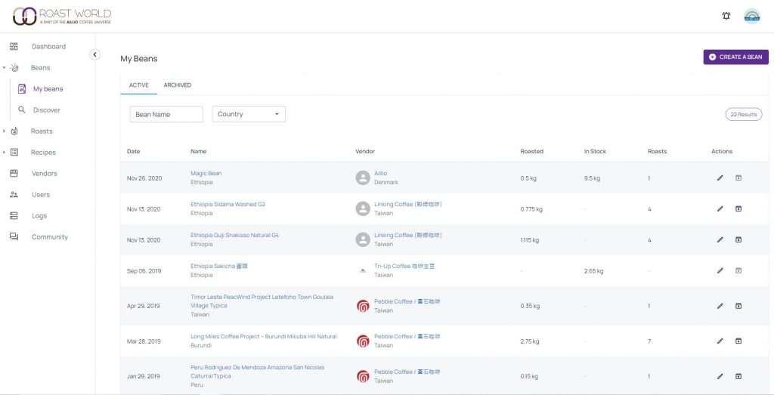Expand the Recipes section in sidebar
774x395 pixels.
tap(4, 153)
